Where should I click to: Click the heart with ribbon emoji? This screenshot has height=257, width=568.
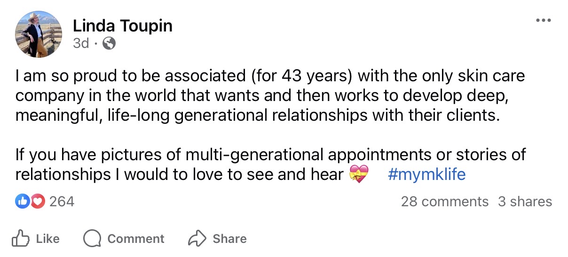(359, 175)
